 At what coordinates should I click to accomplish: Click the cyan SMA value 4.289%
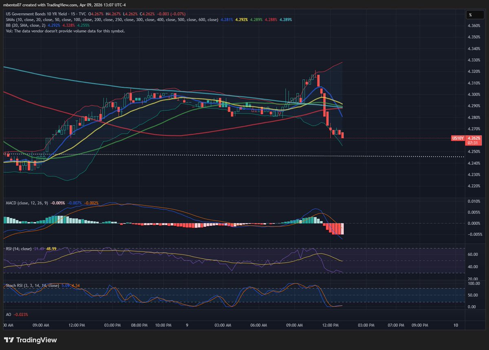coord(286,20)
